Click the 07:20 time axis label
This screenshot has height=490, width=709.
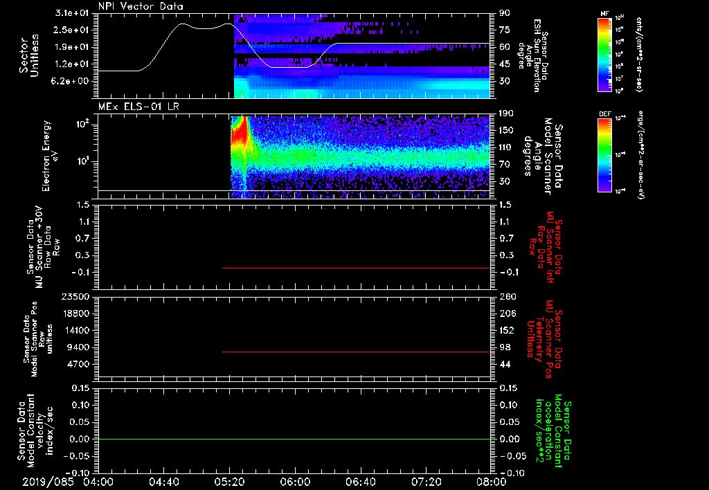[x=426, y=482]
